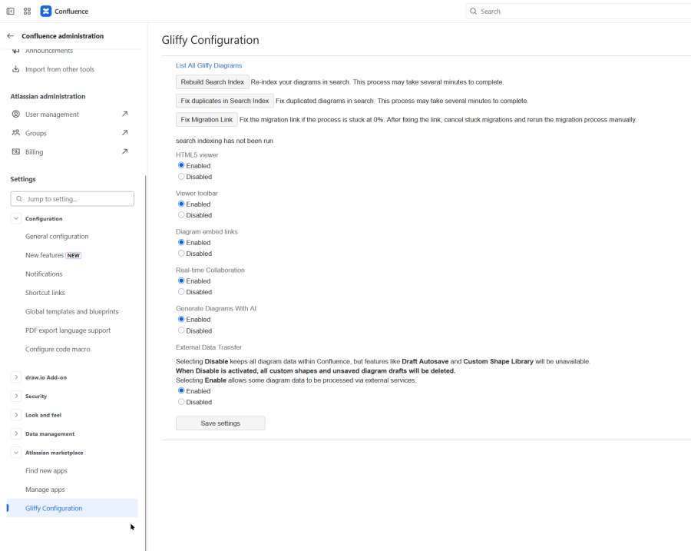Open the app switcher grid icon
This screenshot has height=551, width=691.
tap(28, 12)
